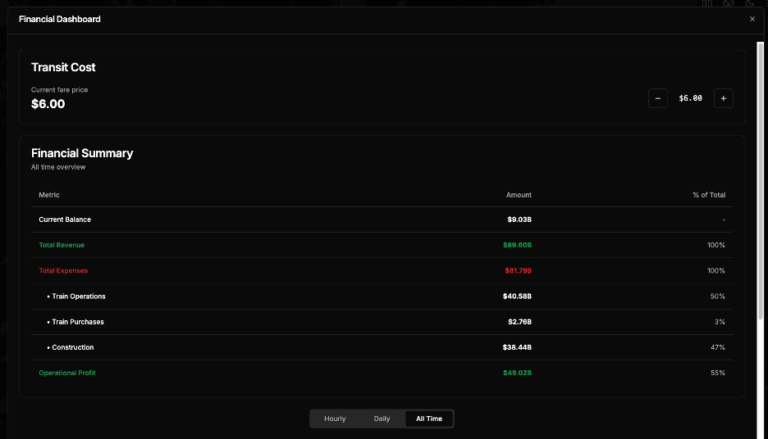Click the Financial Dashboard title
This screenshot has width=768, height=439.
(x=60, y=19)
